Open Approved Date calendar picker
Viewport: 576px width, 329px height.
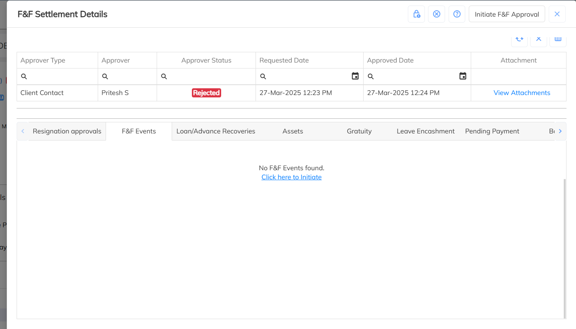click(463, 76)
